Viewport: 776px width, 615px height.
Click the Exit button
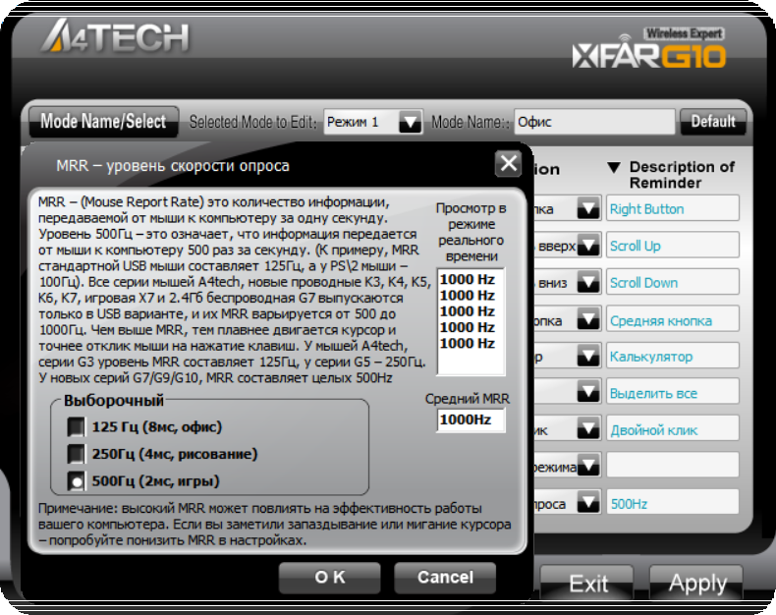click(587, 584)
